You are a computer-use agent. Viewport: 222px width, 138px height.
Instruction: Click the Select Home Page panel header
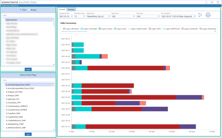point(28,75)
